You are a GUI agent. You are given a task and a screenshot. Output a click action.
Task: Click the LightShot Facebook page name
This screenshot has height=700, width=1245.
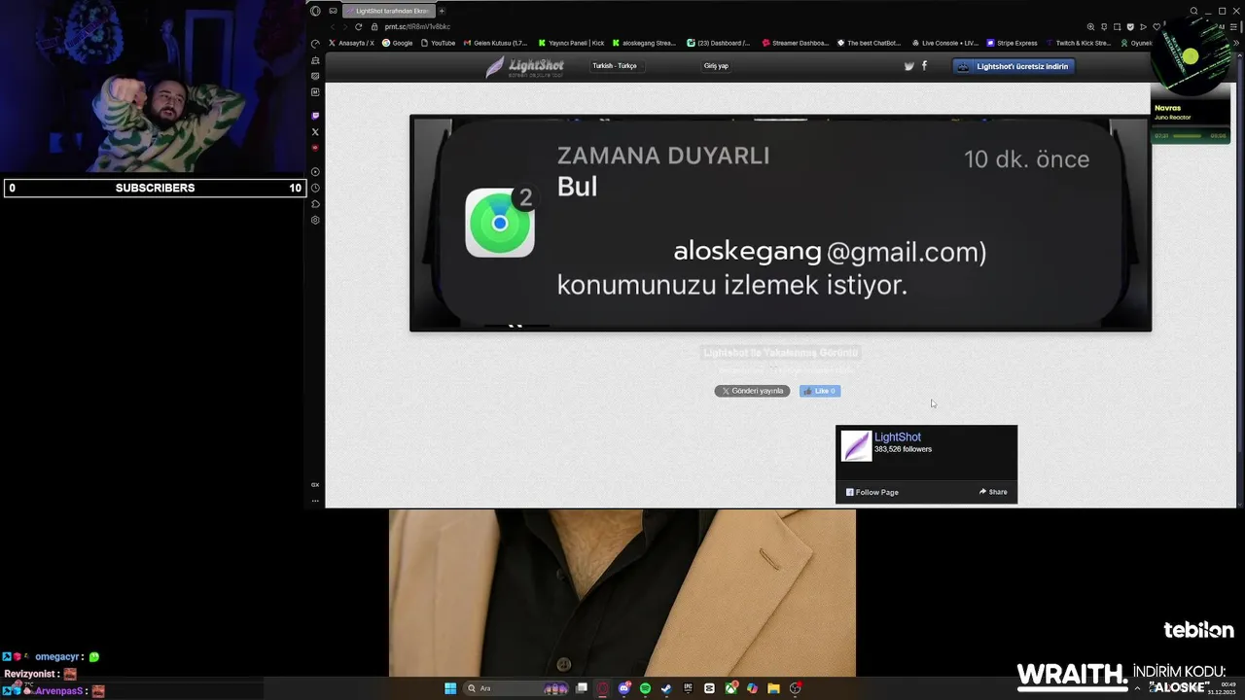tap(898, 437)
